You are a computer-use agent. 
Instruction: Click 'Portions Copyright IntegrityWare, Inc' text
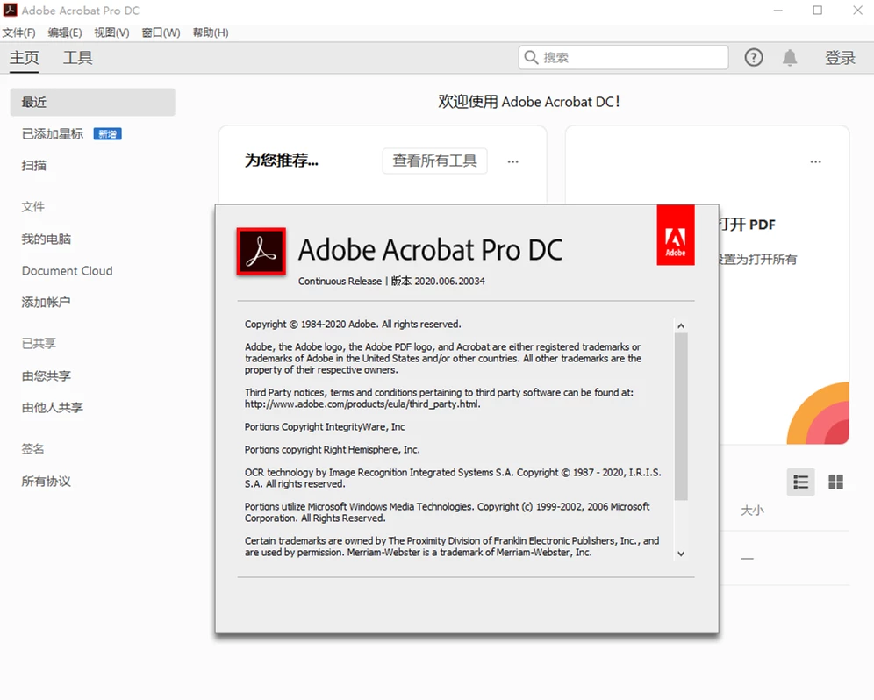coord(325,426)
